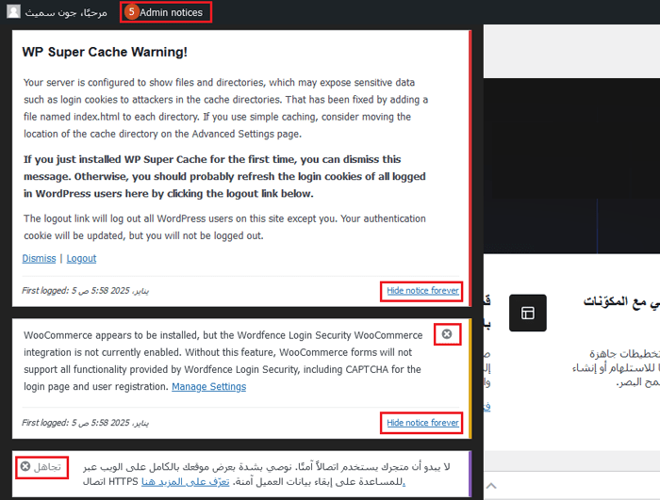Click the Dismiss link in WP Super Cache warning
Viewport: 660px width, 500px height.
click(x=39, y=258)
